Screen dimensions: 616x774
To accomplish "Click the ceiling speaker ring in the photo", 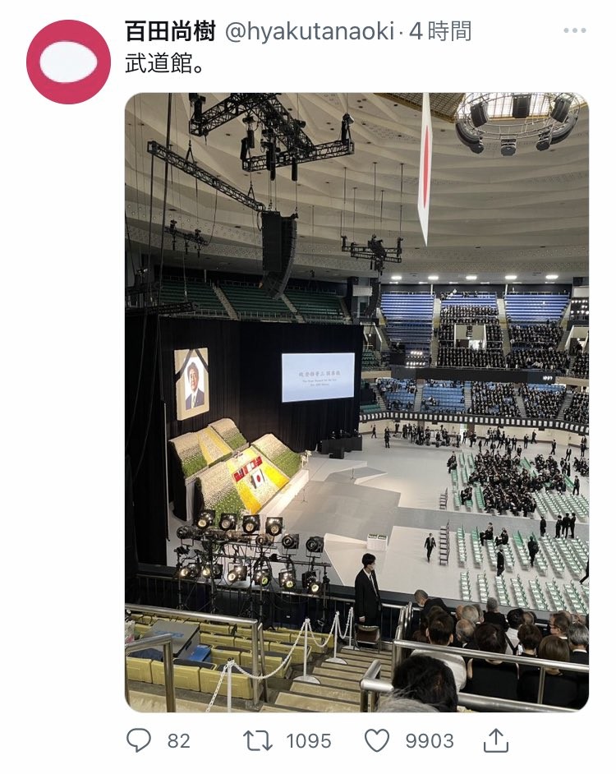I will point(518,122).
